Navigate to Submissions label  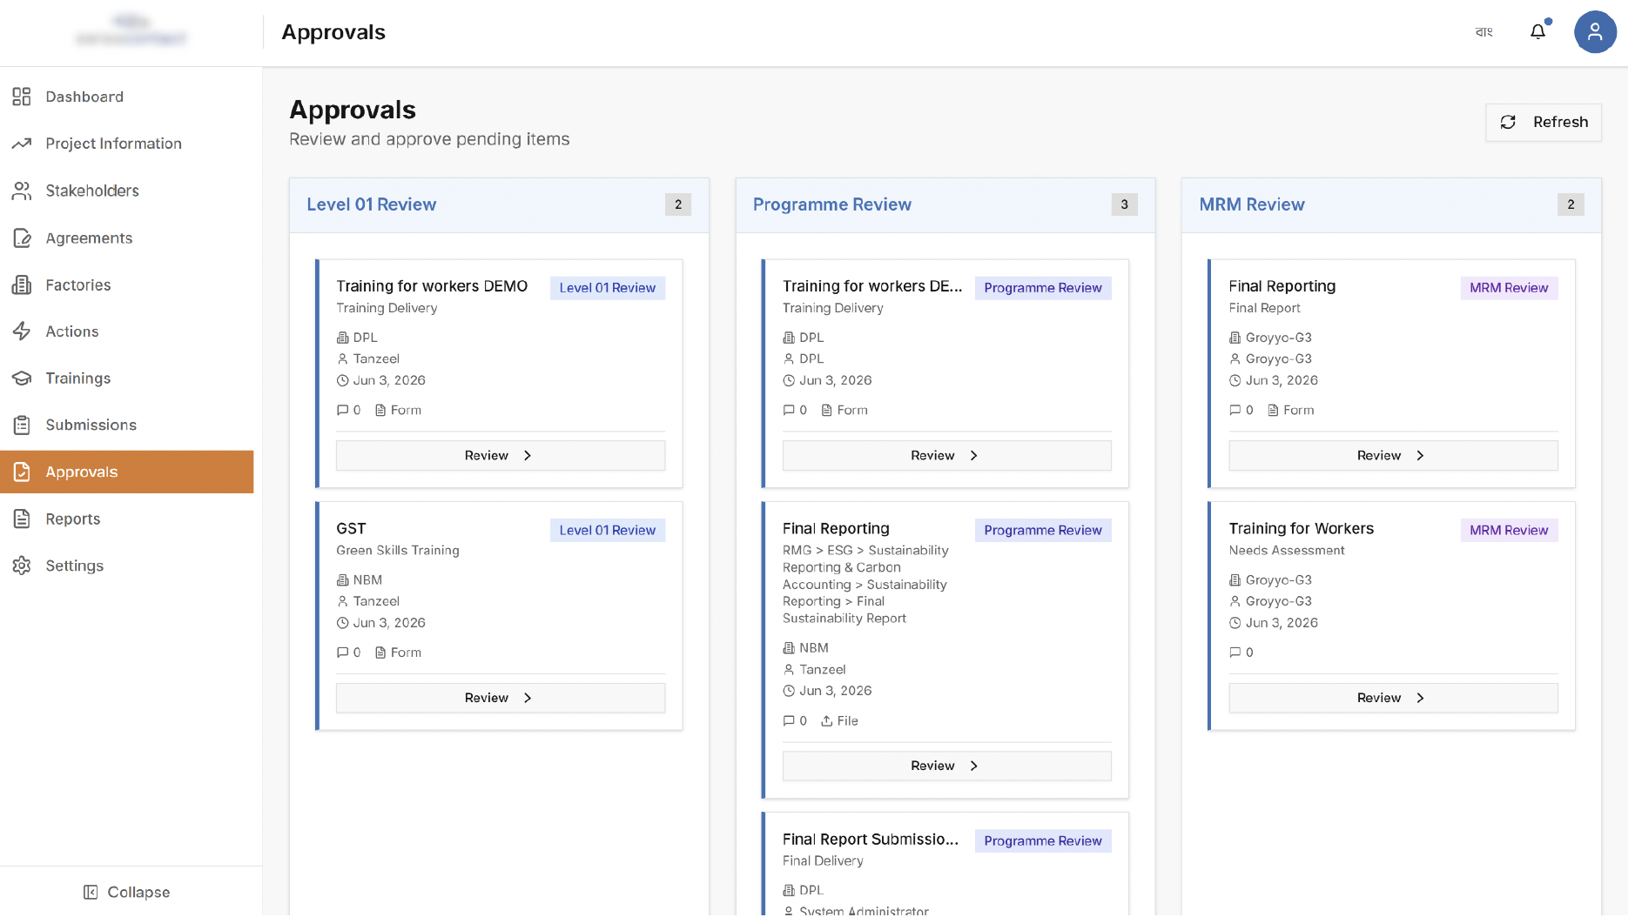tap(91, 425)
